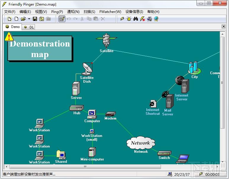The width and height of the screenshot is (229, 179).
Task: Close the current map tab panel
Action: coord(224,26)
